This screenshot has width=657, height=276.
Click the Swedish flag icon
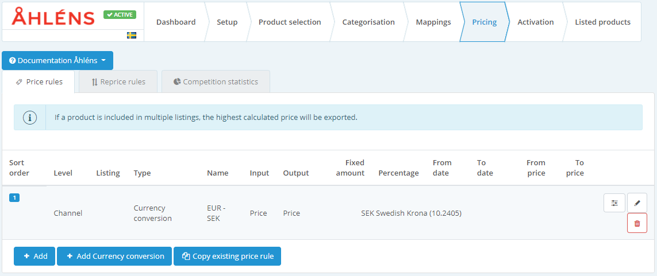(132, 36)
